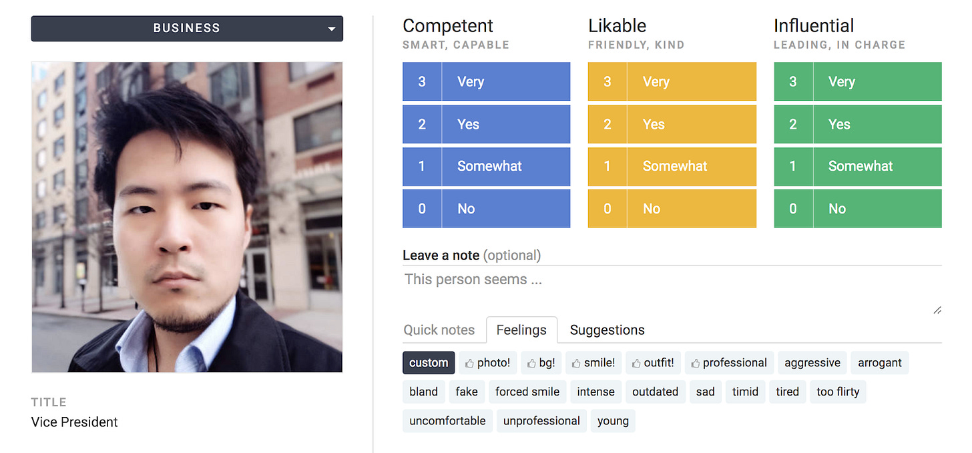Click the Leave a note text field
The image size is (972, 453).
point(672,290)
